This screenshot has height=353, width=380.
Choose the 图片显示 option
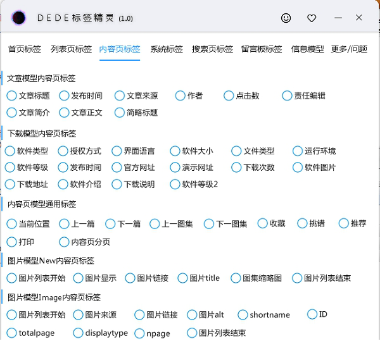(x=79, y=278)
